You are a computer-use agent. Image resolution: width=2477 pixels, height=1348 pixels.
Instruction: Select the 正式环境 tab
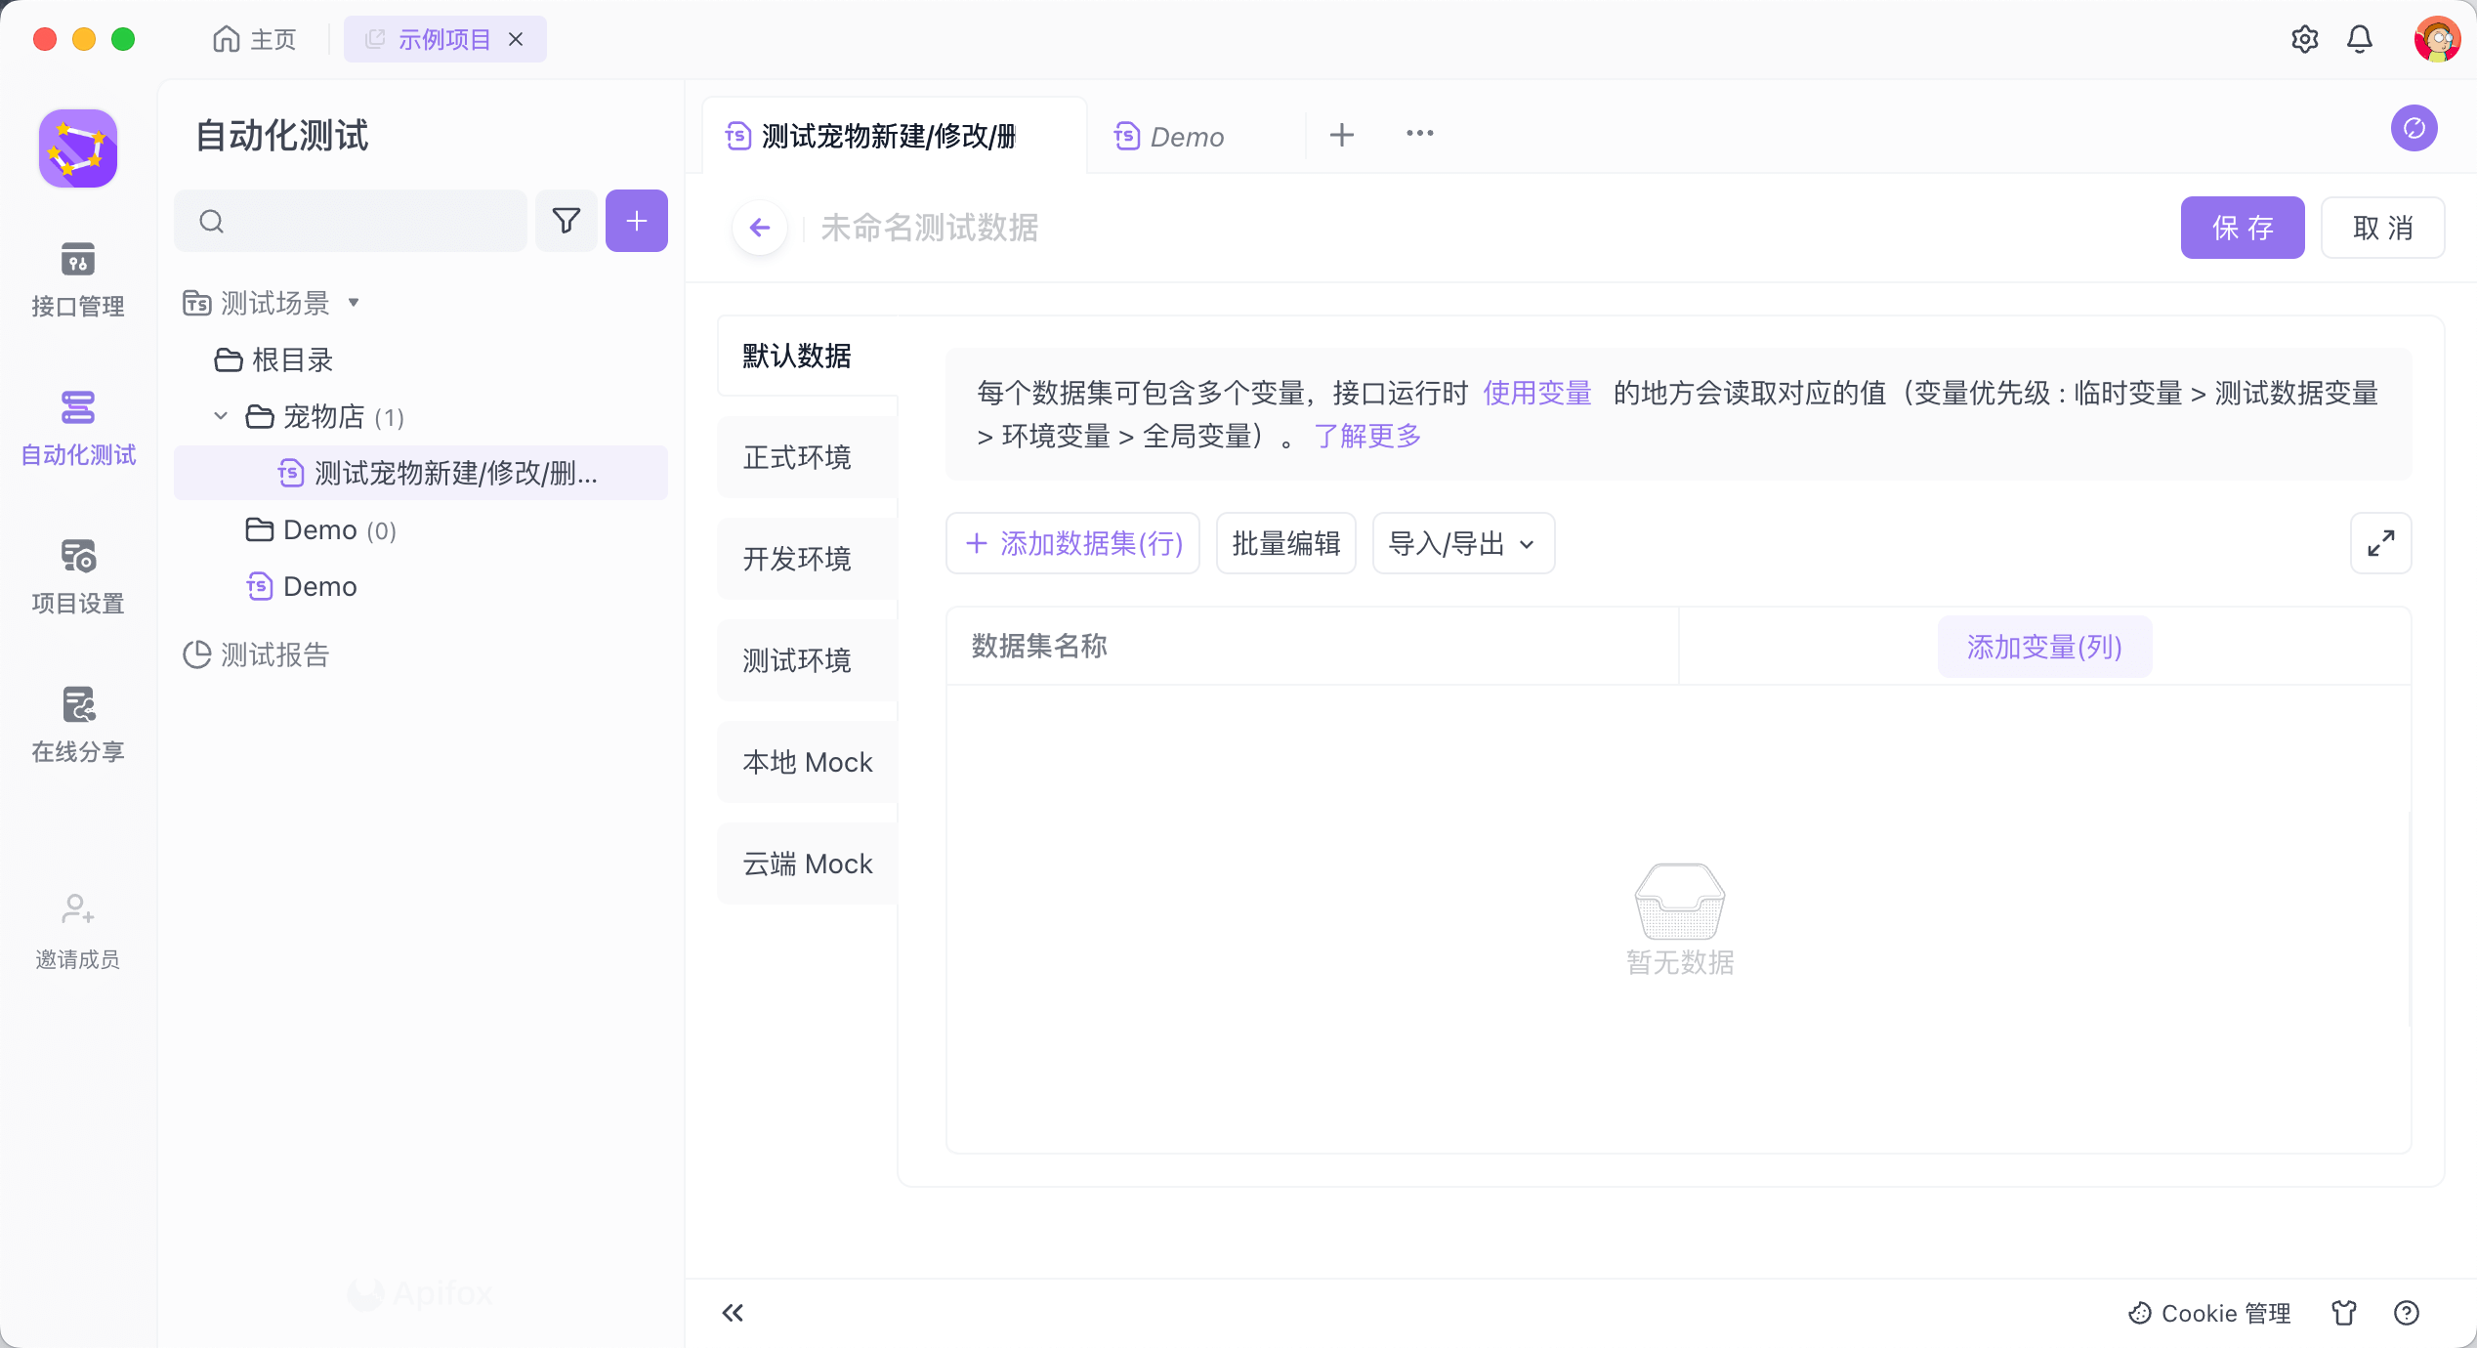tap(797, 457)
